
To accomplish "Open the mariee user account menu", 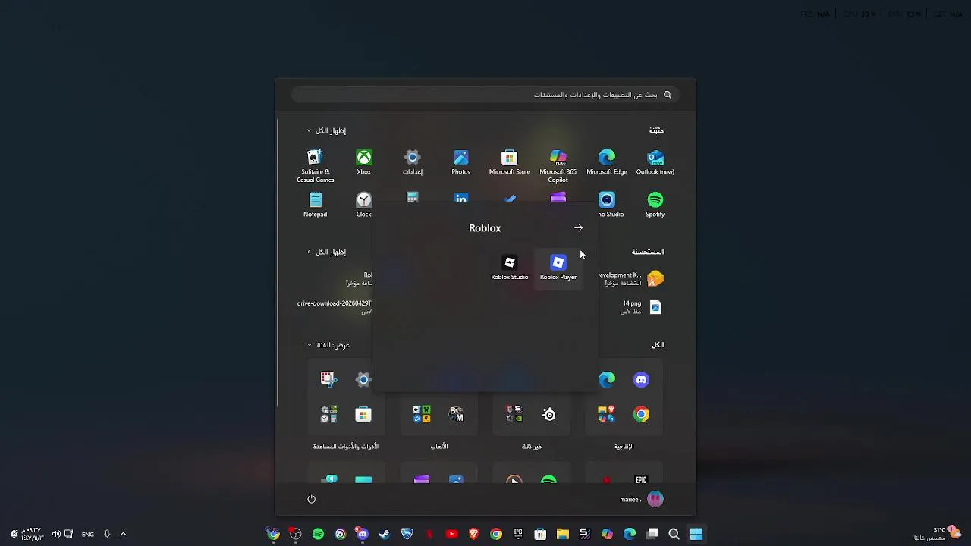I will (x=642, y=499).
